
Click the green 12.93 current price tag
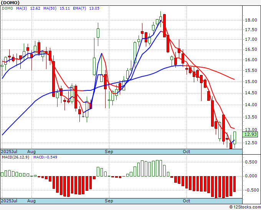(250, 134)
